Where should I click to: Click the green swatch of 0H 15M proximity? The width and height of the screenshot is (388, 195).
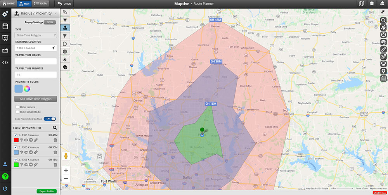click(x=16, y=165)
